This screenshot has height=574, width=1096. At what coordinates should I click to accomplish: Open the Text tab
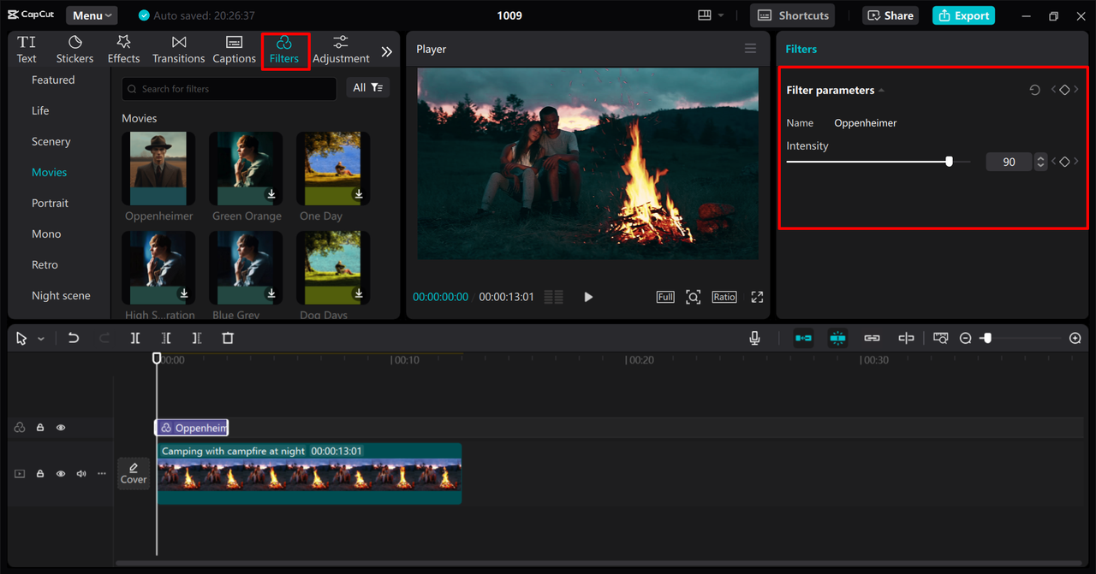[x=27, y=50]
